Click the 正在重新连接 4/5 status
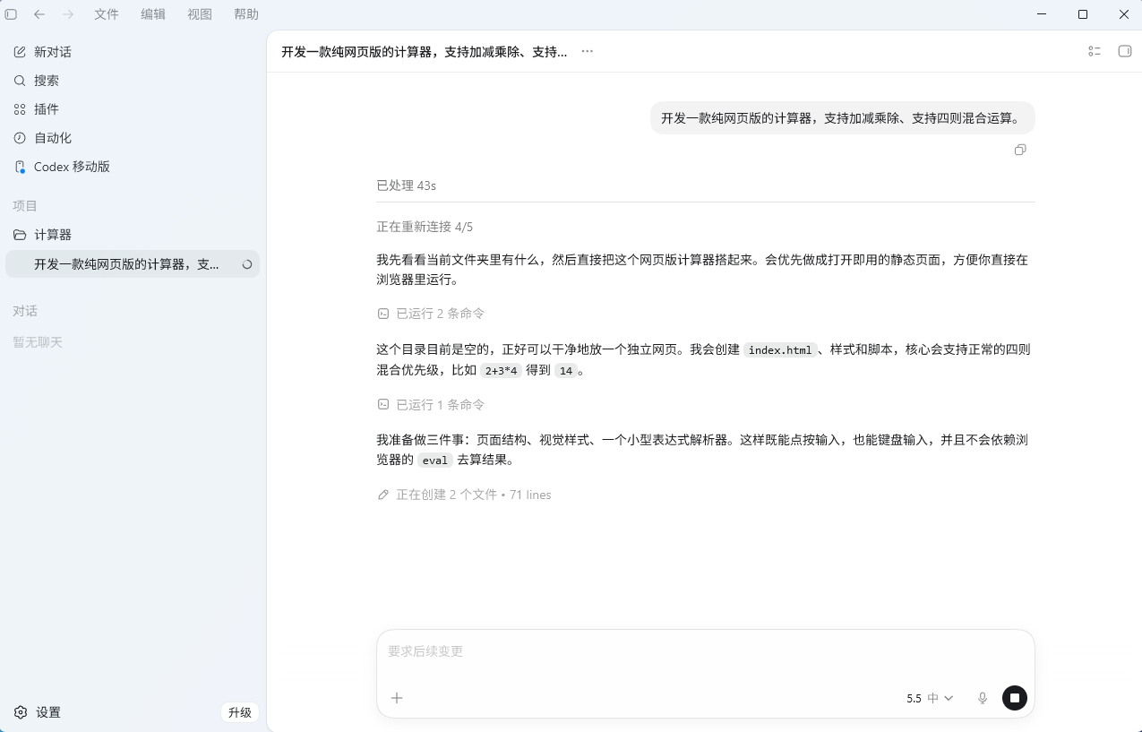Screen dimensions: 1142x732 coord(425,227)
